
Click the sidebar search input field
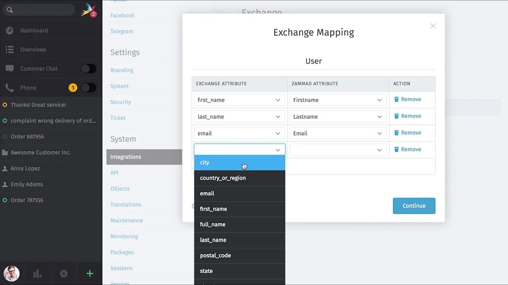[x=39, y=10]
